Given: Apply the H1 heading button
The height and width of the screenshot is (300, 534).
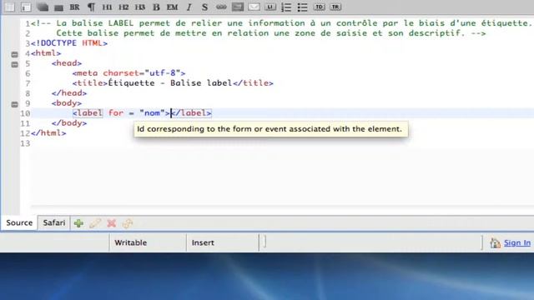Looking at the screenshot, I should [108, 7].
